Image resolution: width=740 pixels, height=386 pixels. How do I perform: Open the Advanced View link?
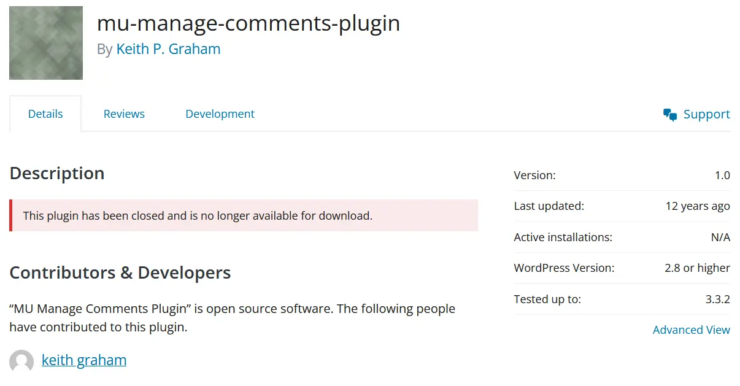(x=691, y=330)
